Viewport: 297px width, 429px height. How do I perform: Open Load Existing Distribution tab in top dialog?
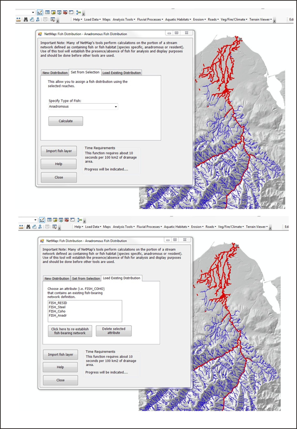click(121, 73)
